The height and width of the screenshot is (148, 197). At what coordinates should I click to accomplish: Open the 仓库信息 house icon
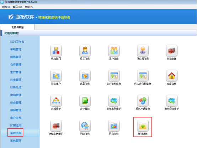coord(172,76)
